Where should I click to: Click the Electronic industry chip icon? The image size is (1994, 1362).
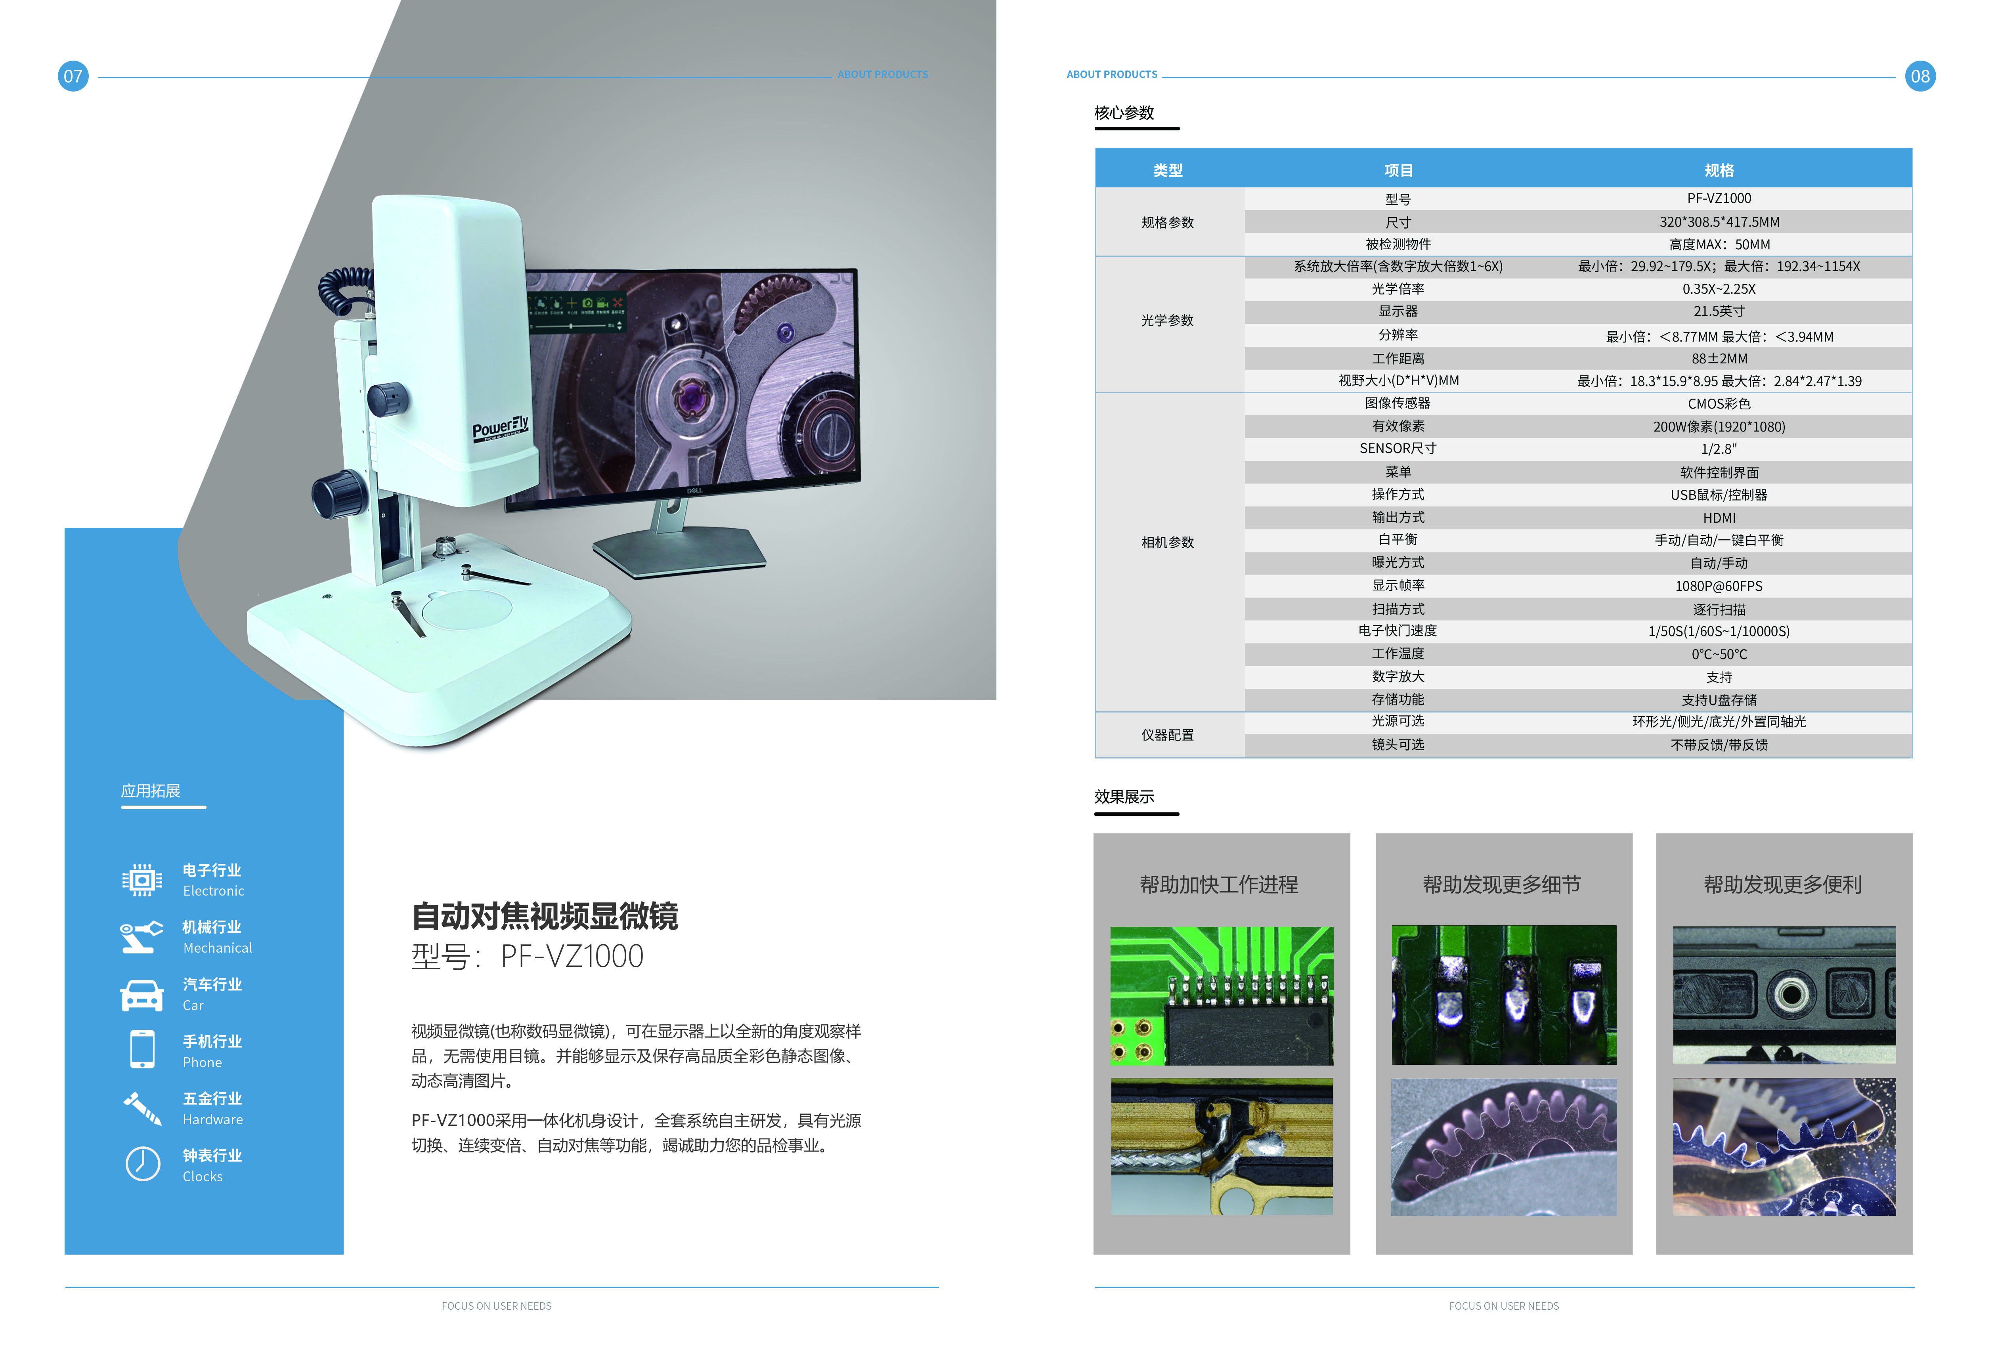(x=141, y=880)
